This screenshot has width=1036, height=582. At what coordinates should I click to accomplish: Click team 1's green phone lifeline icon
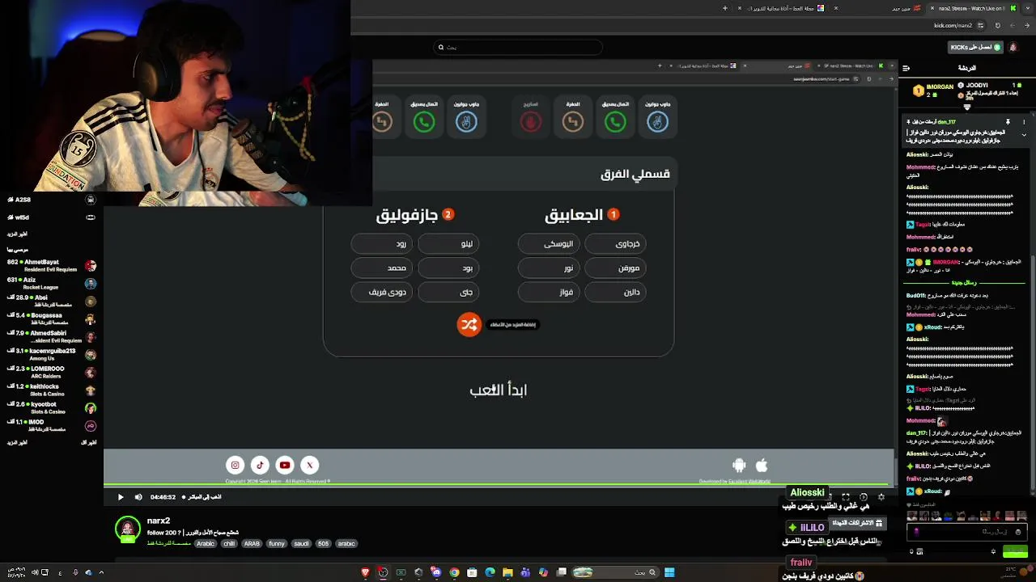pos(615,122)
